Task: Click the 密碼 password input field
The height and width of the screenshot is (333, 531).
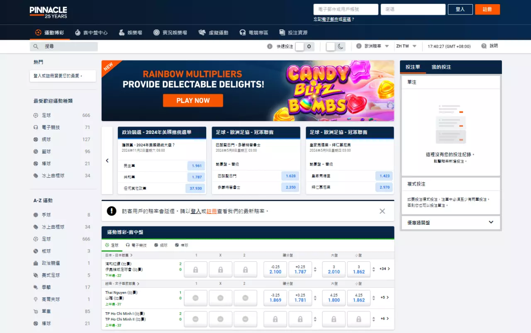Action: point(413,9)
